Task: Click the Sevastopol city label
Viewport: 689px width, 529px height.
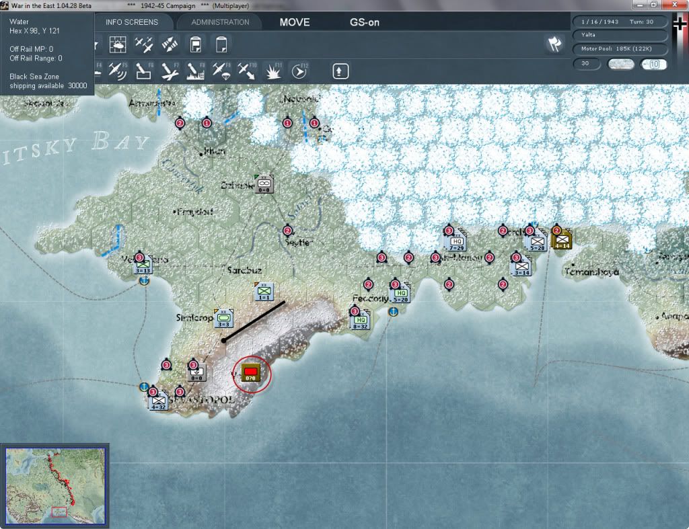Action: pos(202,400)
